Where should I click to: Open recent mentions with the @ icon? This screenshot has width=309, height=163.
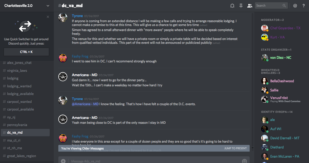295,6
